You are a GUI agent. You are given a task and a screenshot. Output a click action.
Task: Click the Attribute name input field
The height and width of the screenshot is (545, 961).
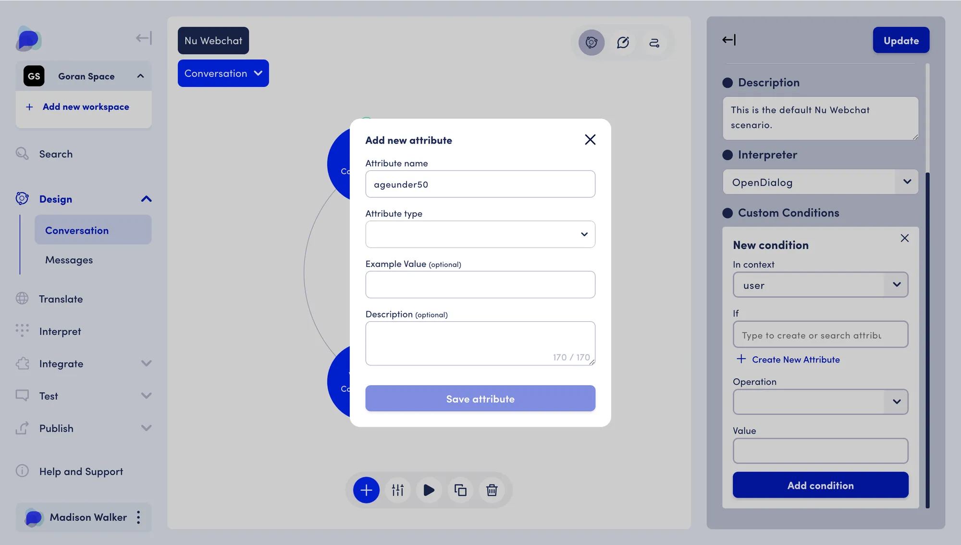[x=480, y=184]
